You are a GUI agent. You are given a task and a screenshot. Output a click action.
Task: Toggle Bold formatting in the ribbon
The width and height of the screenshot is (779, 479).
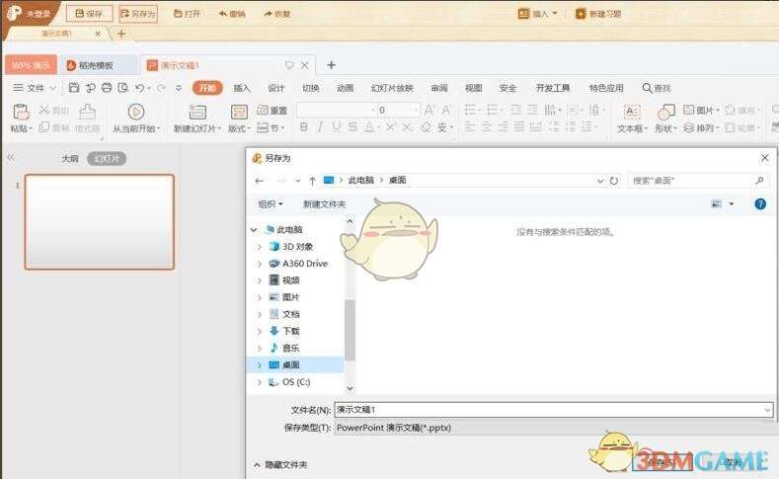pos(303,127)
